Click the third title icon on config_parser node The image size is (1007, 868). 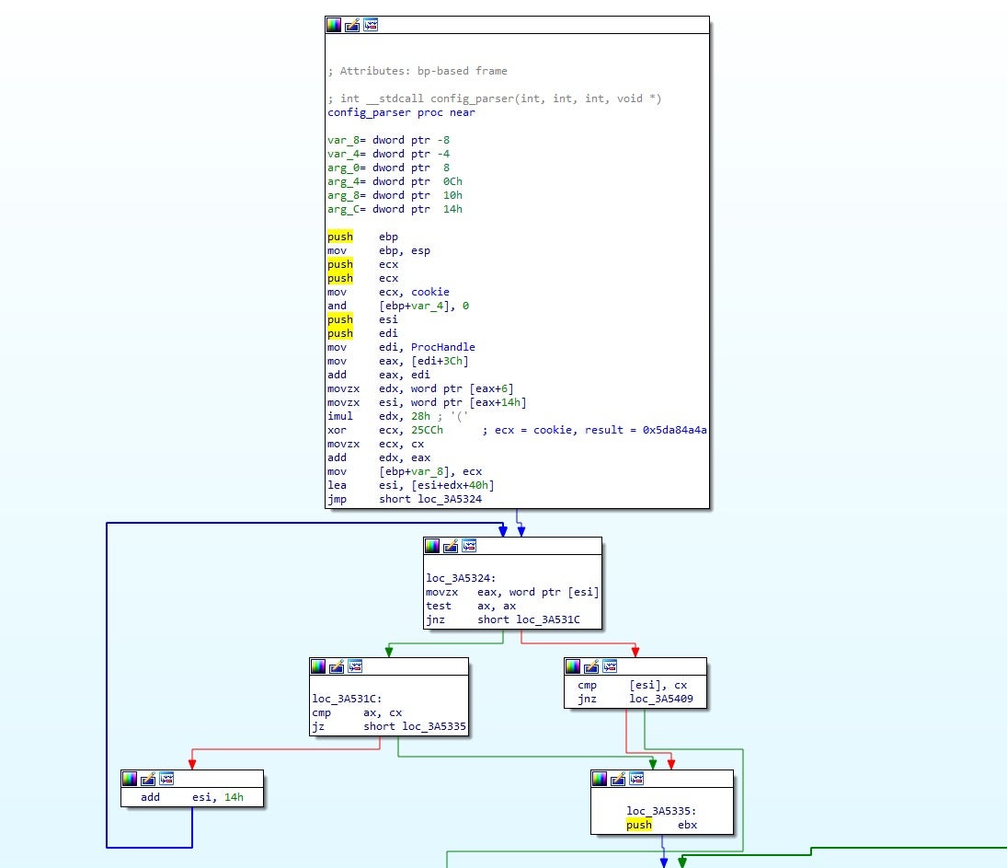point(370,25)
